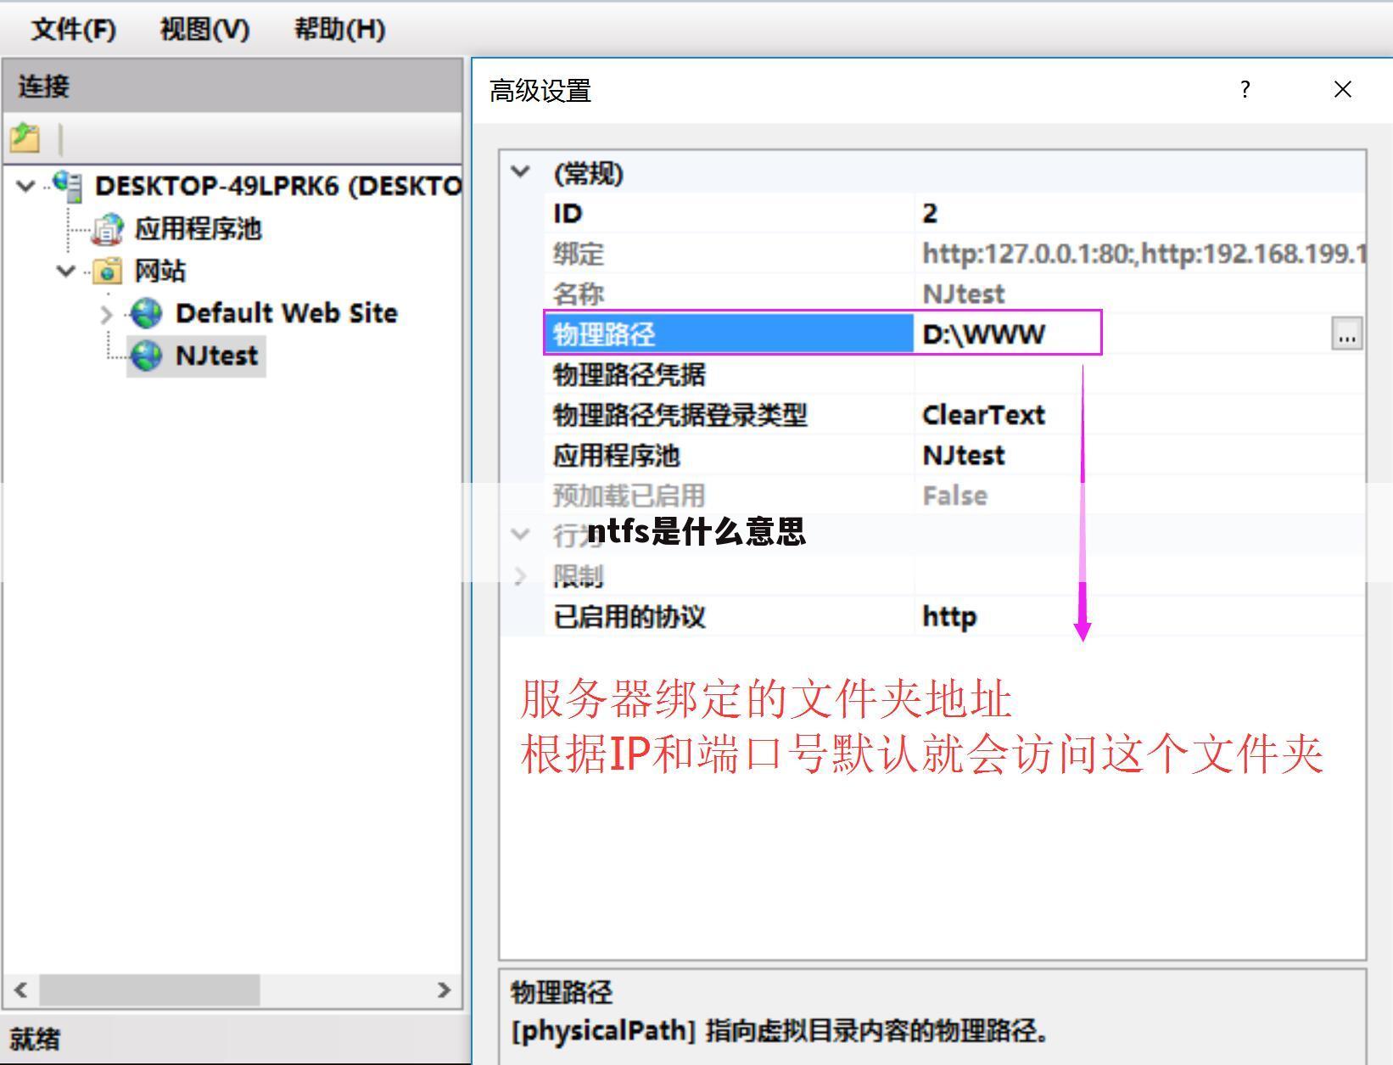Image resolution: width=1393 pixels, height=1065 pixels.
Task: Open the help question mark in 高级设置 dialog
Action: pyautogui.click(x=1245, y=89)
